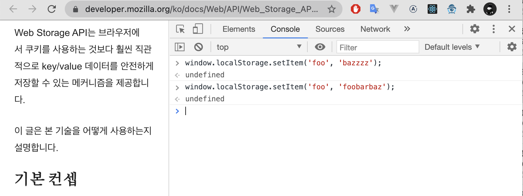The image size is (523, 196).
Task: Open the Vue devtools extension
Action: coord(394,9)
